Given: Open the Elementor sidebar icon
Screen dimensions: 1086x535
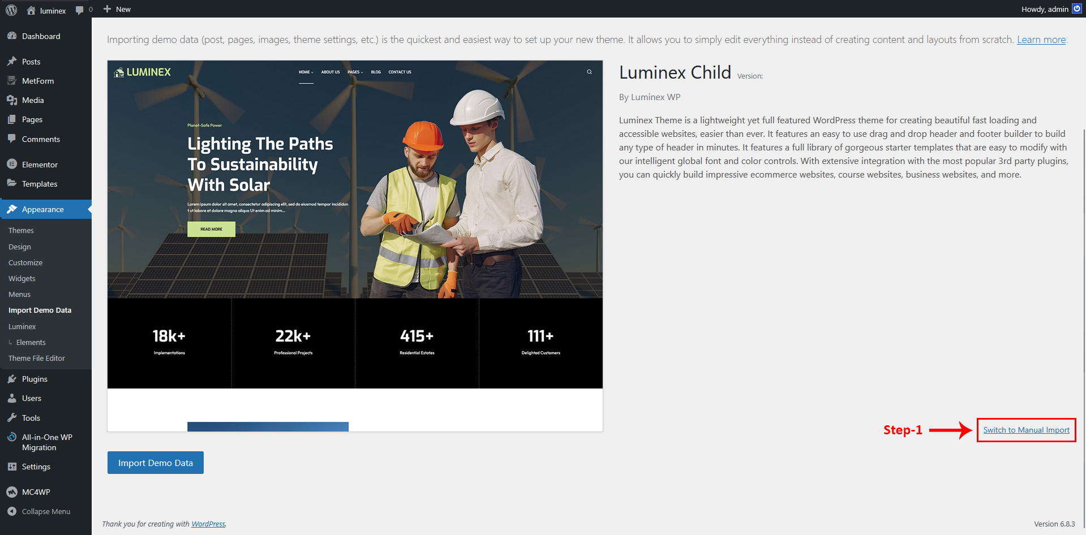Looking at the screenshot, I should (12, 165).
